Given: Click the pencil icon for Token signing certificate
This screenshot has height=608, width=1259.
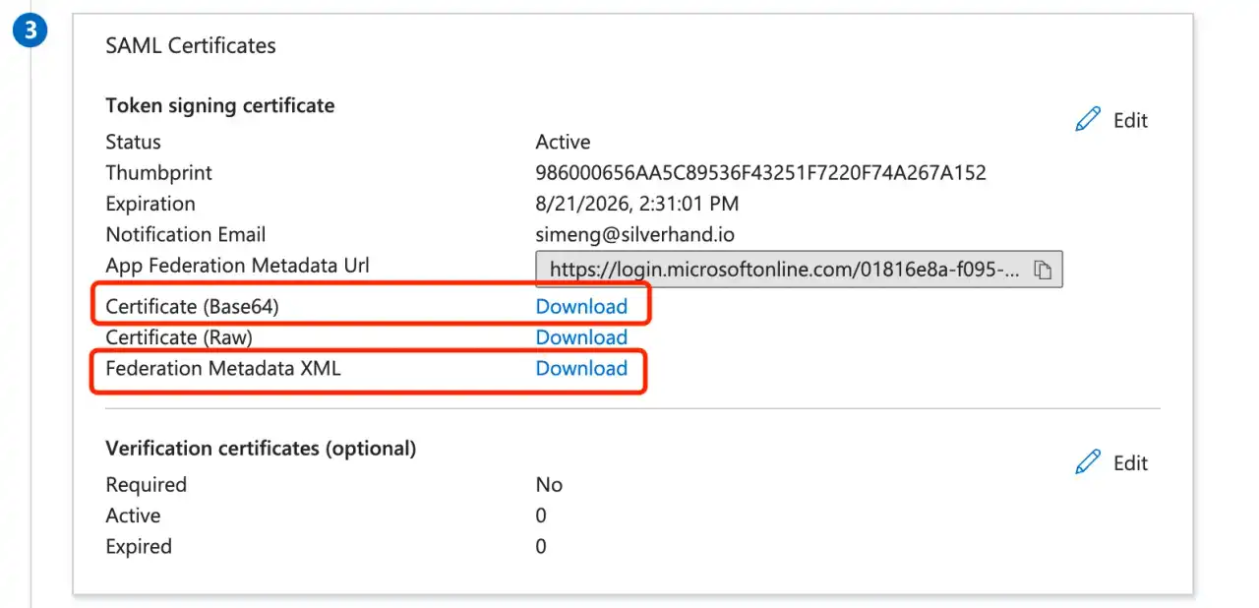Looking at the screenshot, I should [x=1088, y=118].
